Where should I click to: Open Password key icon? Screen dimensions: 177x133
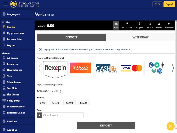(x=169, y=26)
